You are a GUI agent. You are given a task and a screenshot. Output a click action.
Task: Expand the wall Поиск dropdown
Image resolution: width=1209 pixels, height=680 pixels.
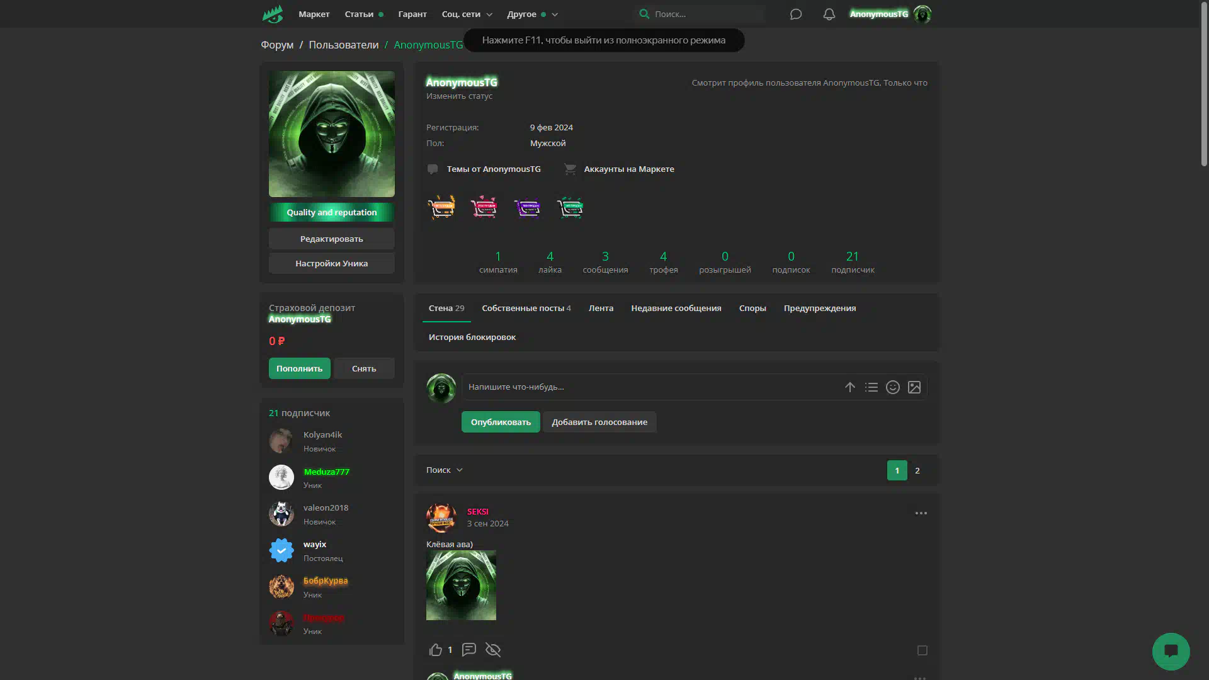coord(445,470)
